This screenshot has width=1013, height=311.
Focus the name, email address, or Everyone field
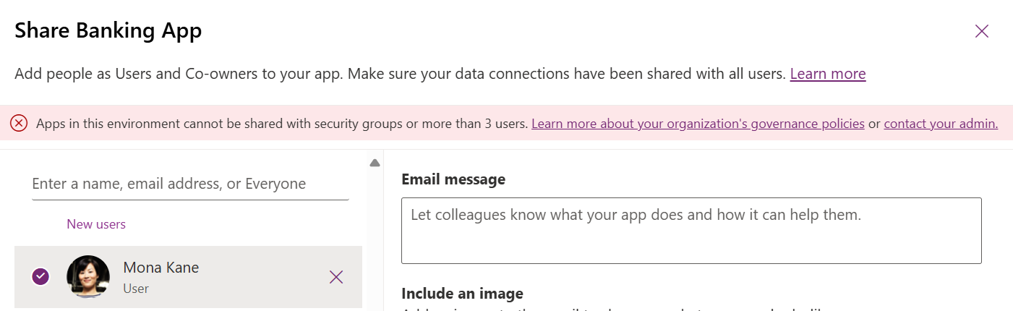(191, 184)
